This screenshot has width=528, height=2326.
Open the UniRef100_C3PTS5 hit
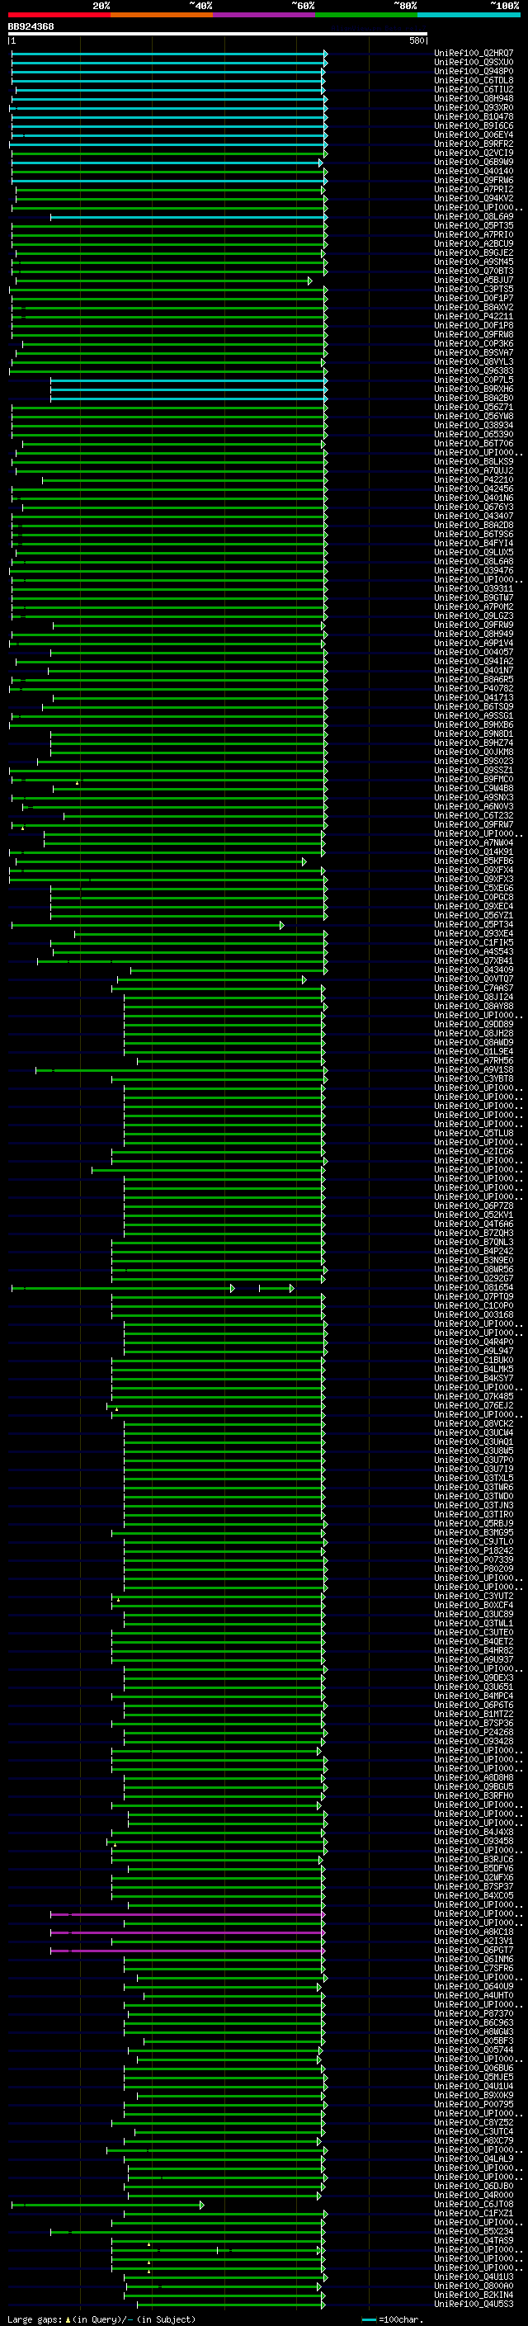[x=474, y=289]
